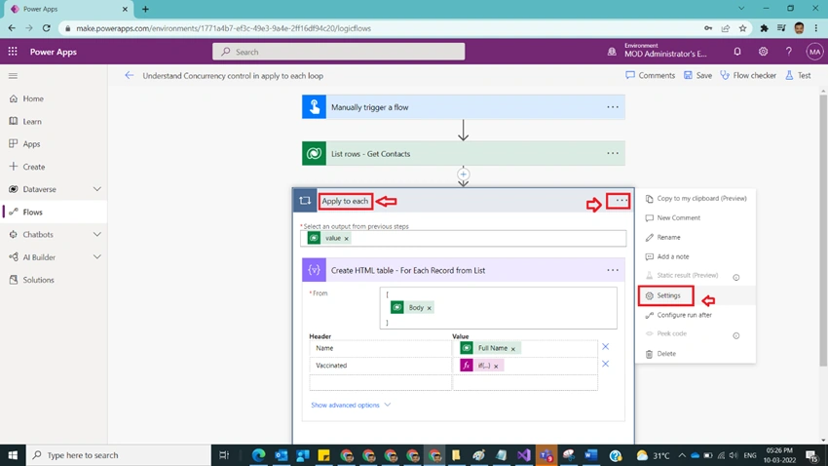828x466 pixels.
Task: Open Windows Start menu
Action: click(13, 455)
